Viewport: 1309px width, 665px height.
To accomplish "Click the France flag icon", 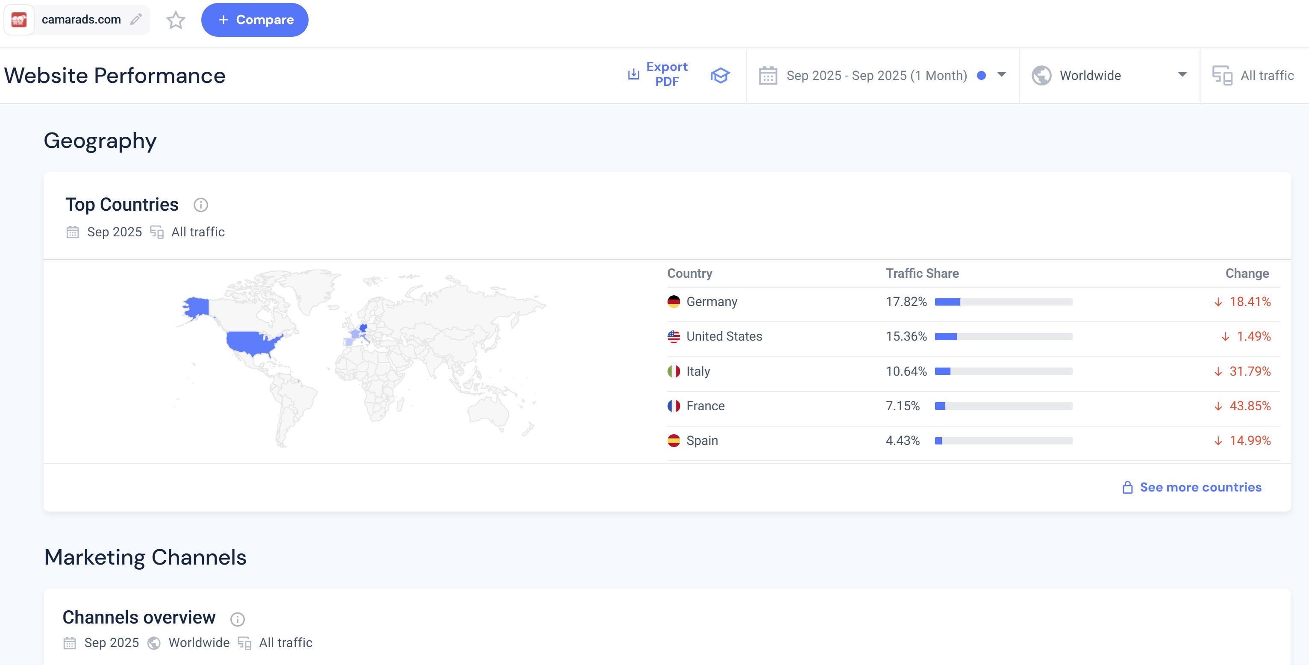I will 674,406.
